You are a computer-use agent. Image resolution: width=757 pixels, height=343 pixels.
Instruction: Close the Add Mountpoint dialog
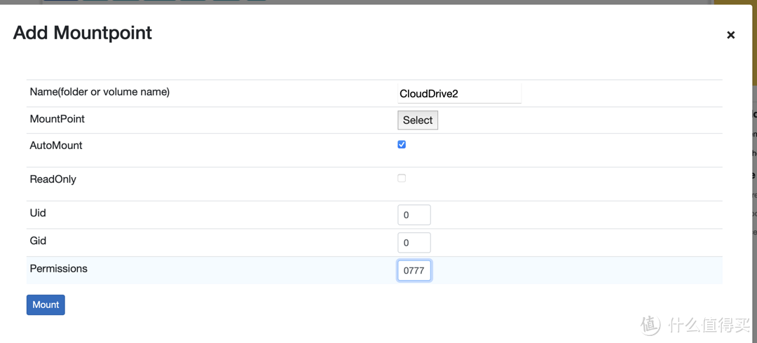pos(730,35)
